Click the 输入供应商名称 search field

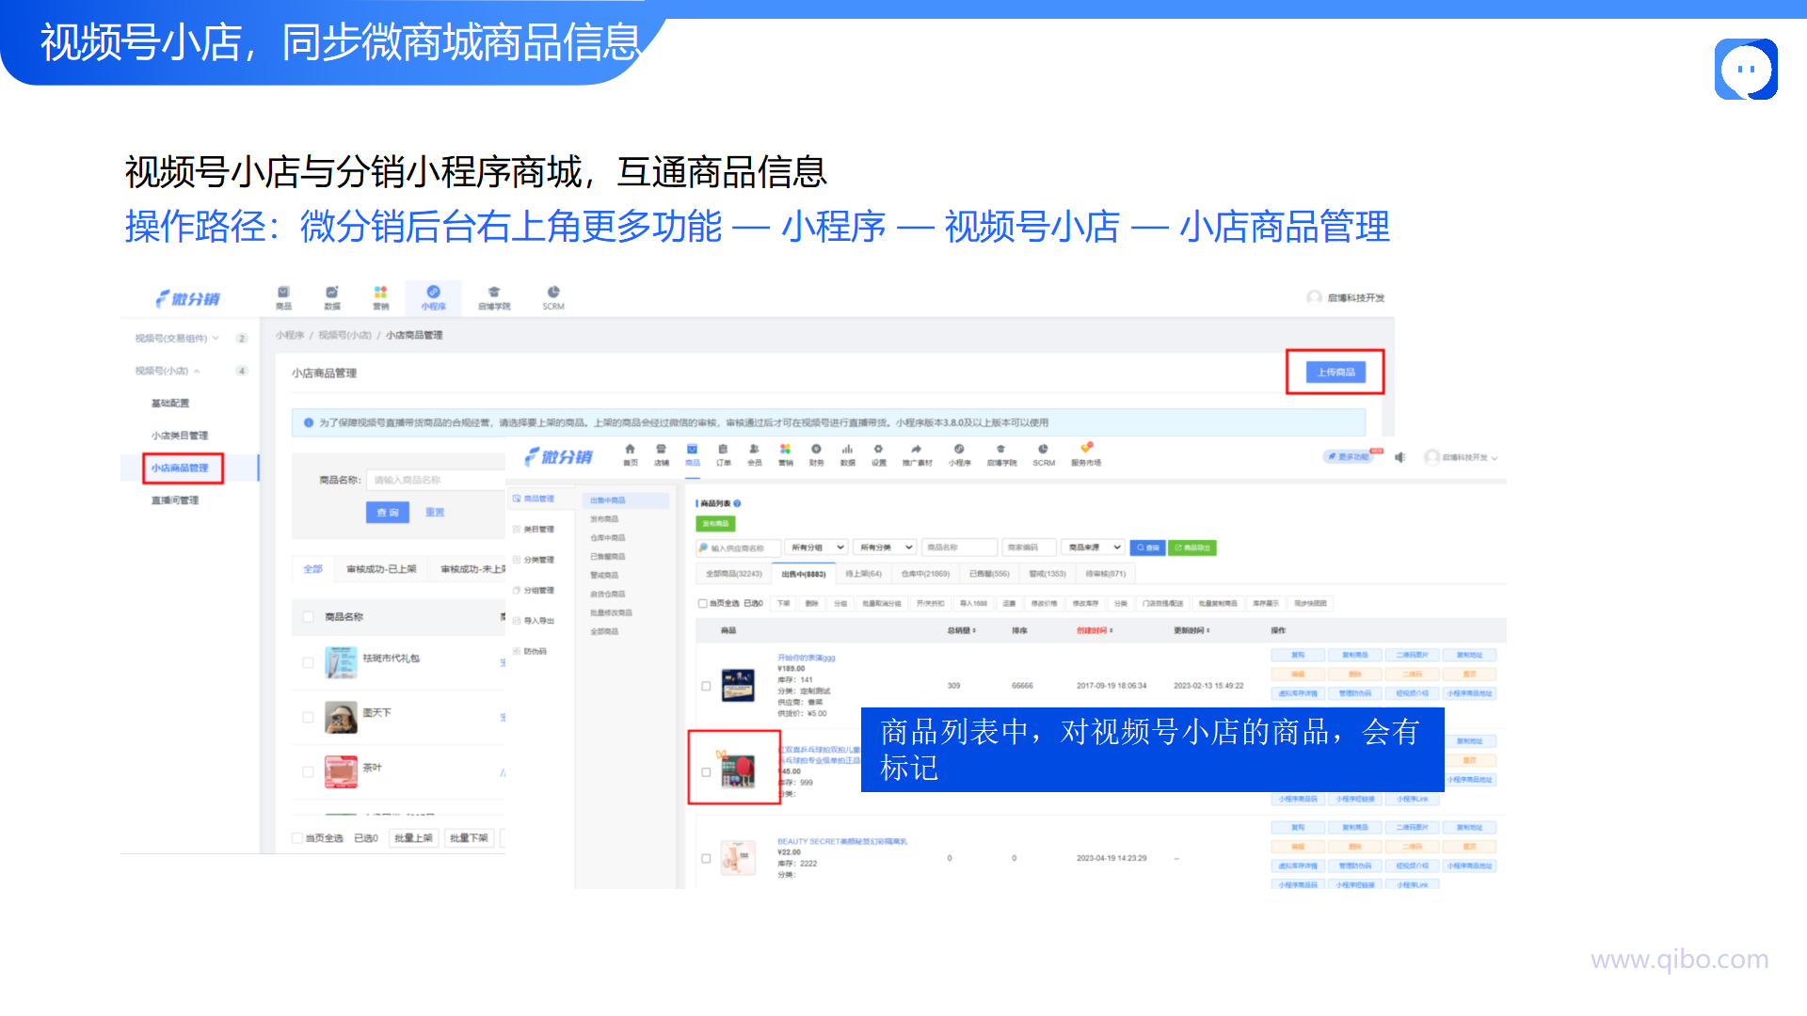[x=739, y=548]
